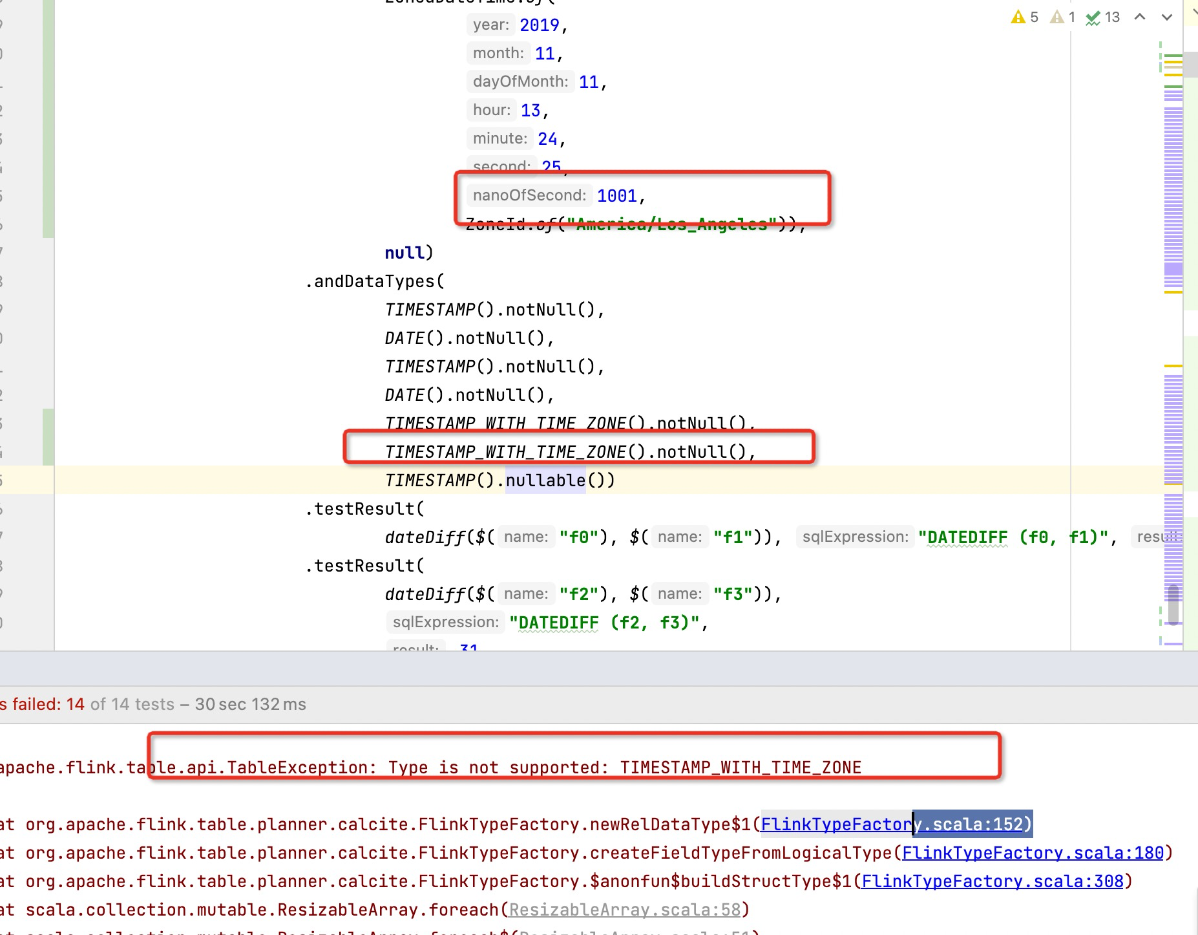The height and width of the screenshot is (935, 1198).
Task: Click the month value 11
Action: pyautogui.click(x=545, y=54)
